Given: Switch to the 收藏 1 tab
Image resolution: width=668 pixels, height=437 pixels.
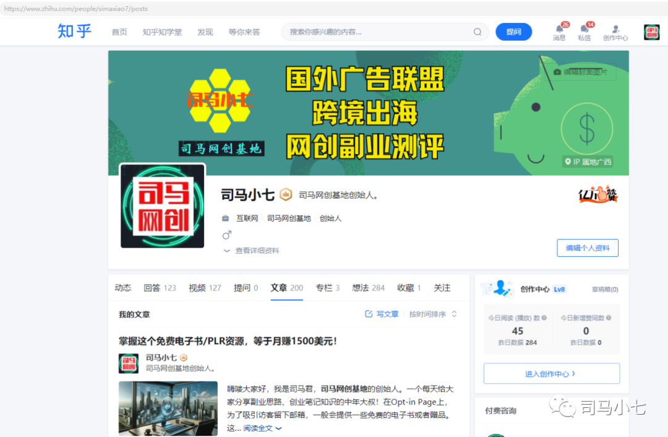Looking at the screenshot, I should click(409, 288).
